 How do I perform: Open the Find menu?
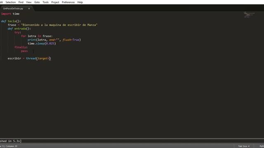(x=21, y=2)
